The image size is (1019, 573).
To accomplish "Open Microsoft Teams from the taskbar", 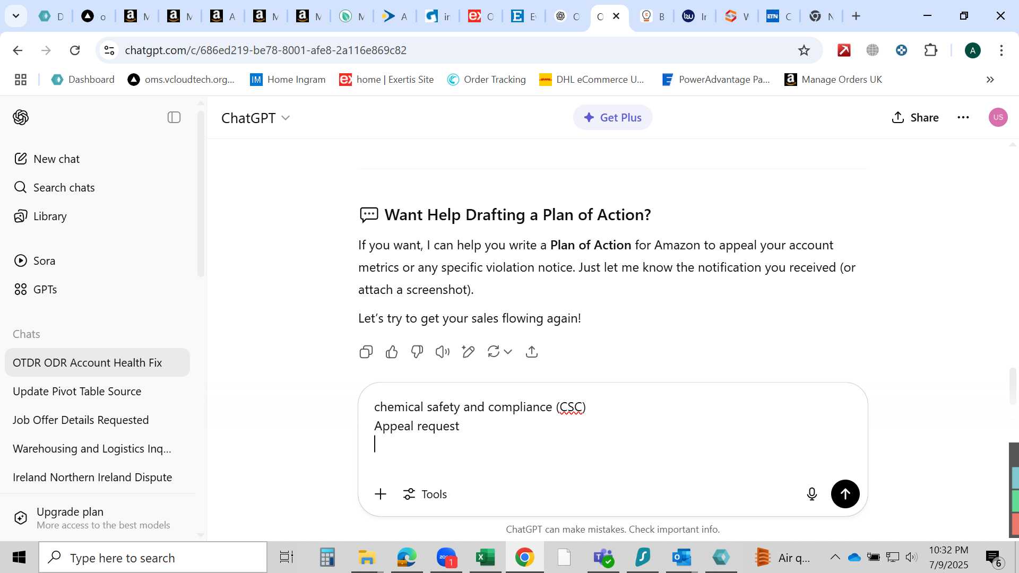I will point(603,558).
